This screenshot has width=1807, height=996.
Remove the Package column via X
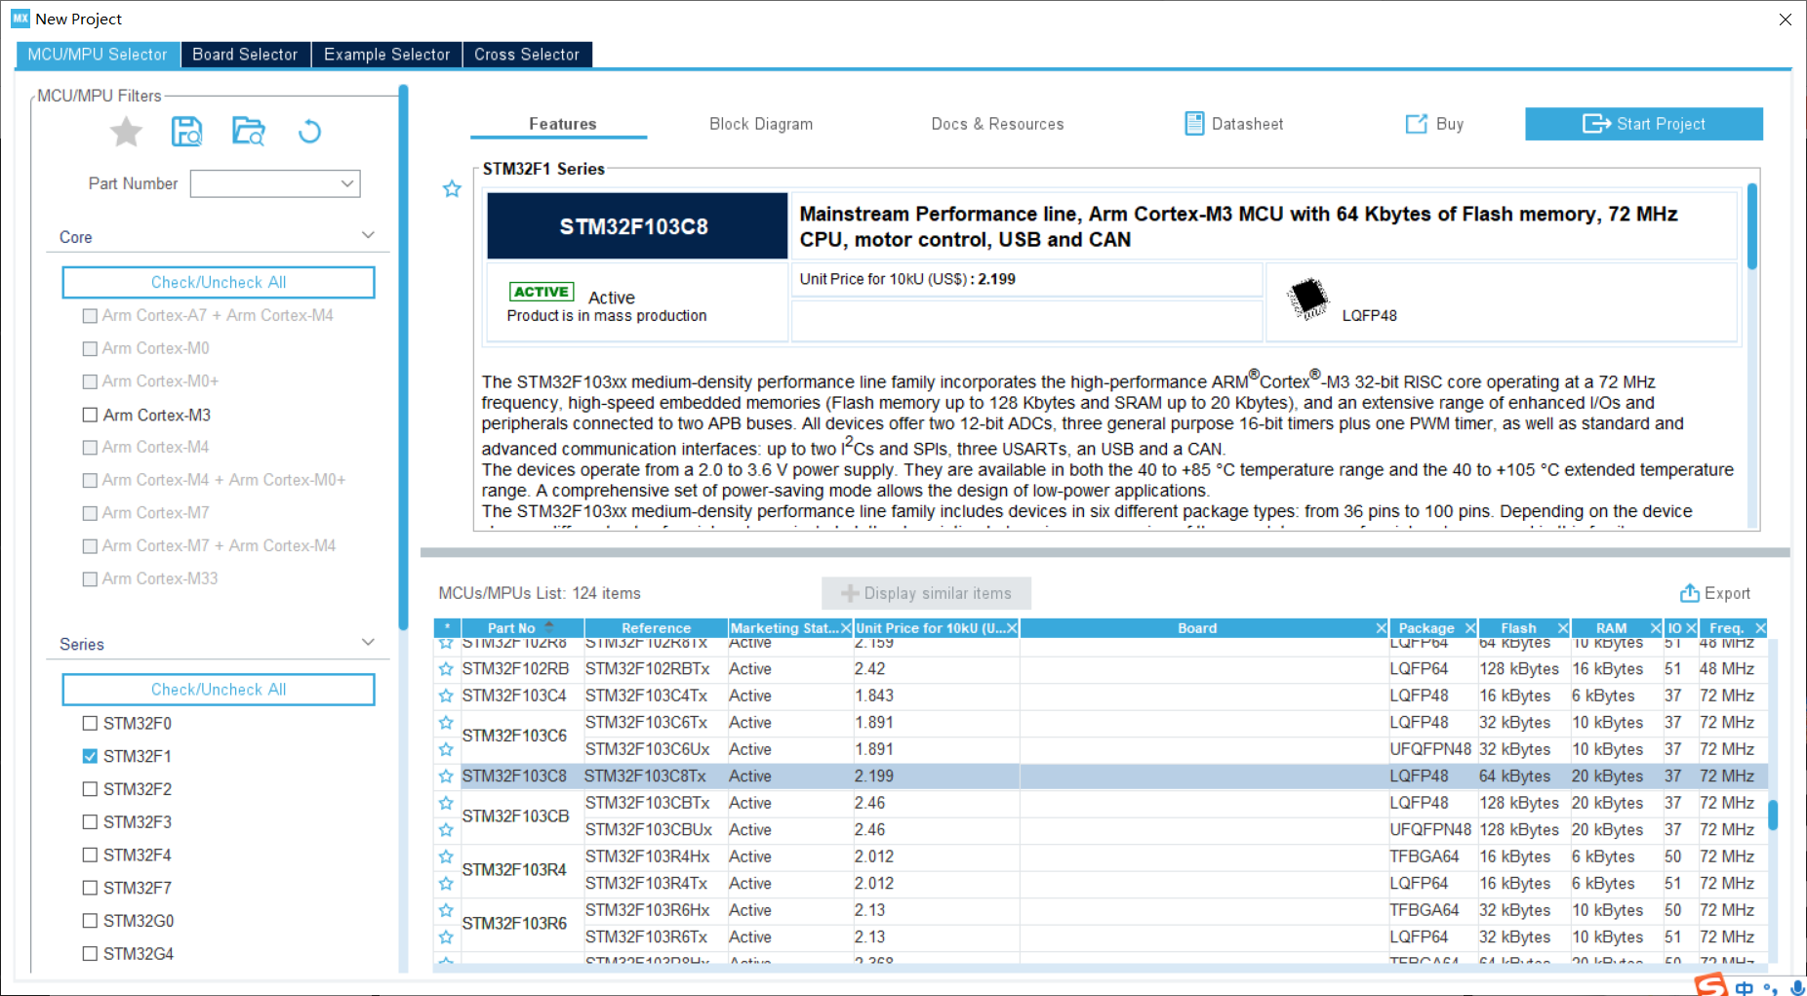coord(1469,628)
